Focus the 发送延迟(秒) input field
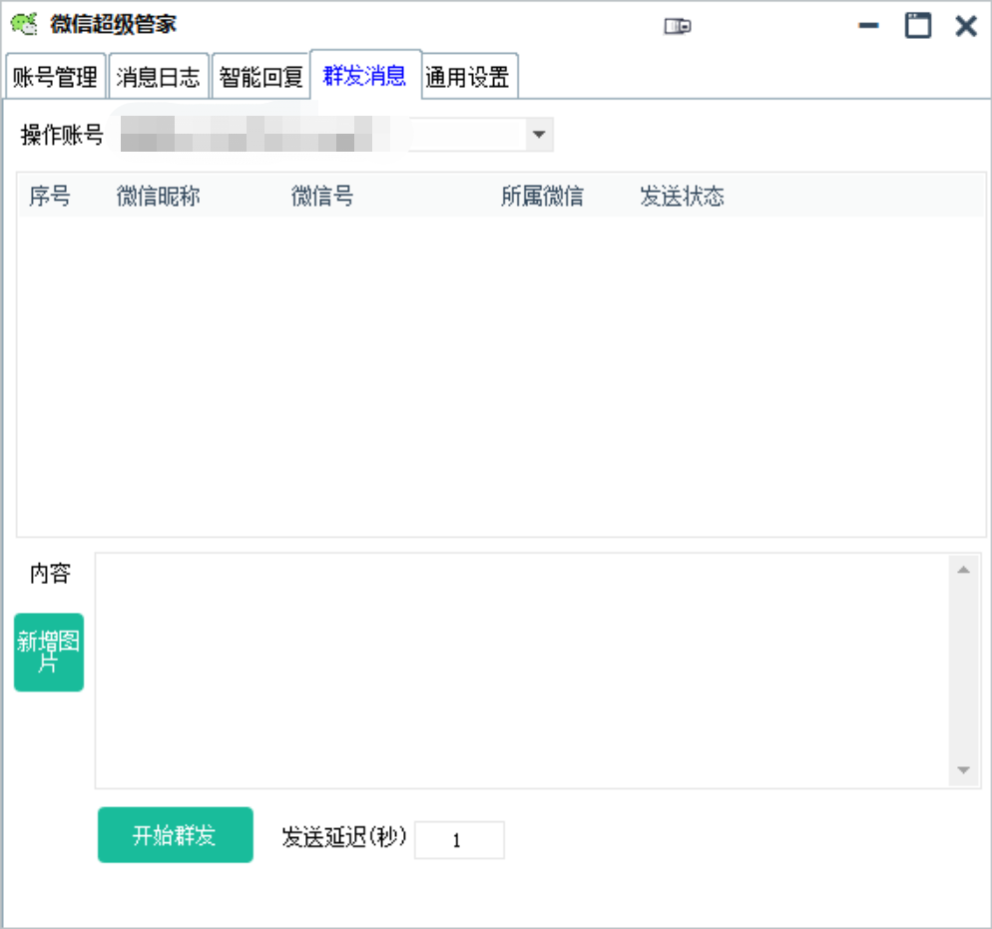 tap(459, 840)
